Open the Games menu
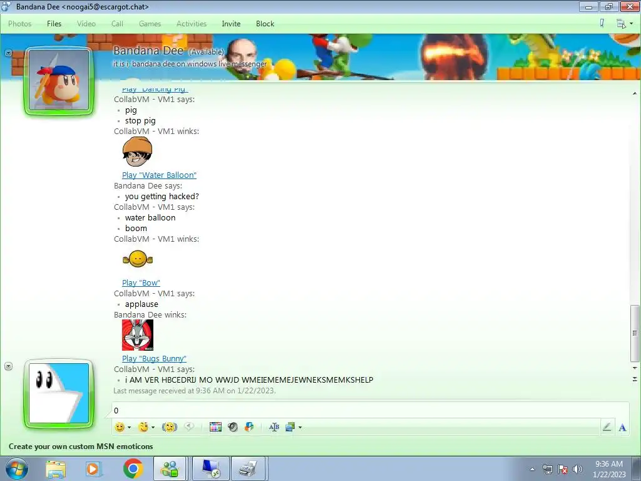Screen dimensions: 641x481 coord(150,24)
